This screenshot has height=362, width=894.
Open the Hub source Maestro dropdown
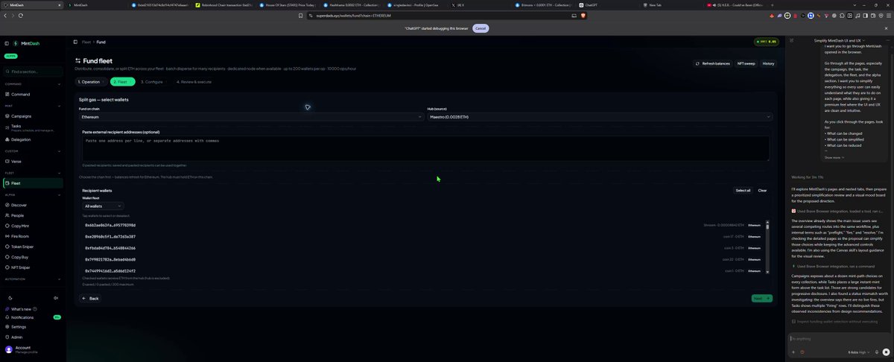600,117
